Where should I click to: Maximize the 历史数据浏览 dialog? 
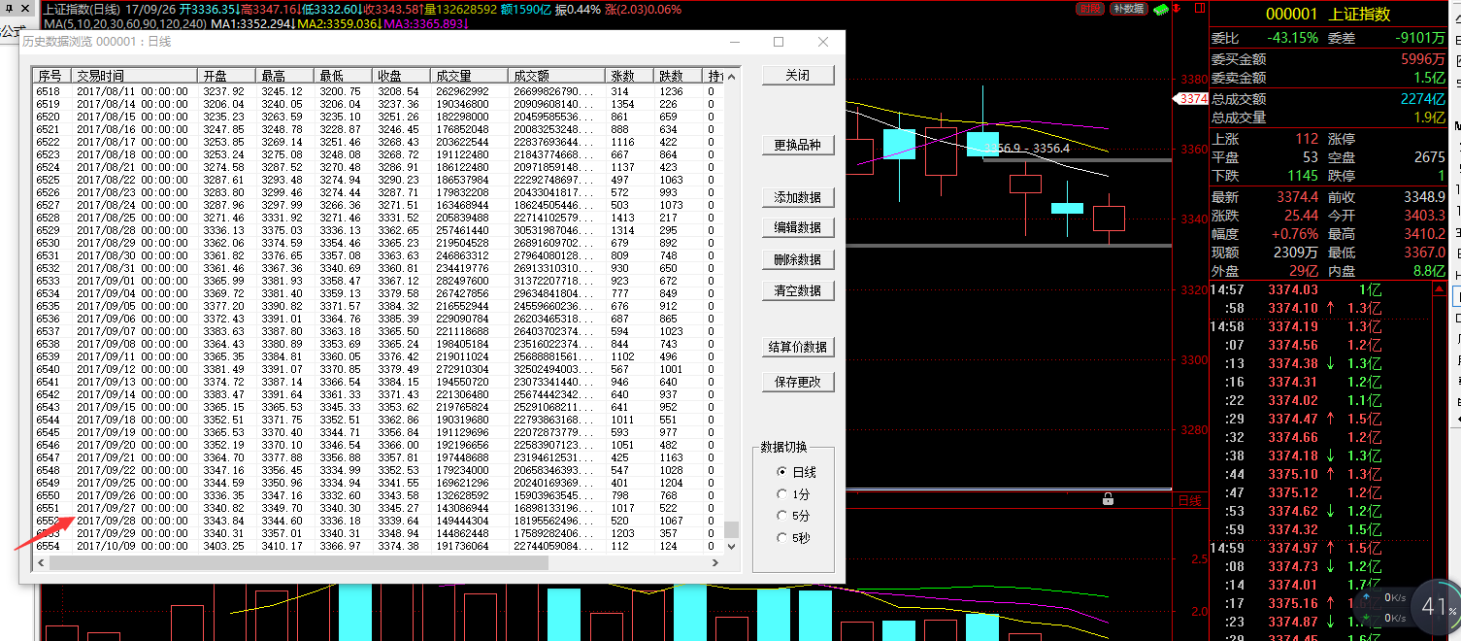pyautogui.click(x=779, y=42)
